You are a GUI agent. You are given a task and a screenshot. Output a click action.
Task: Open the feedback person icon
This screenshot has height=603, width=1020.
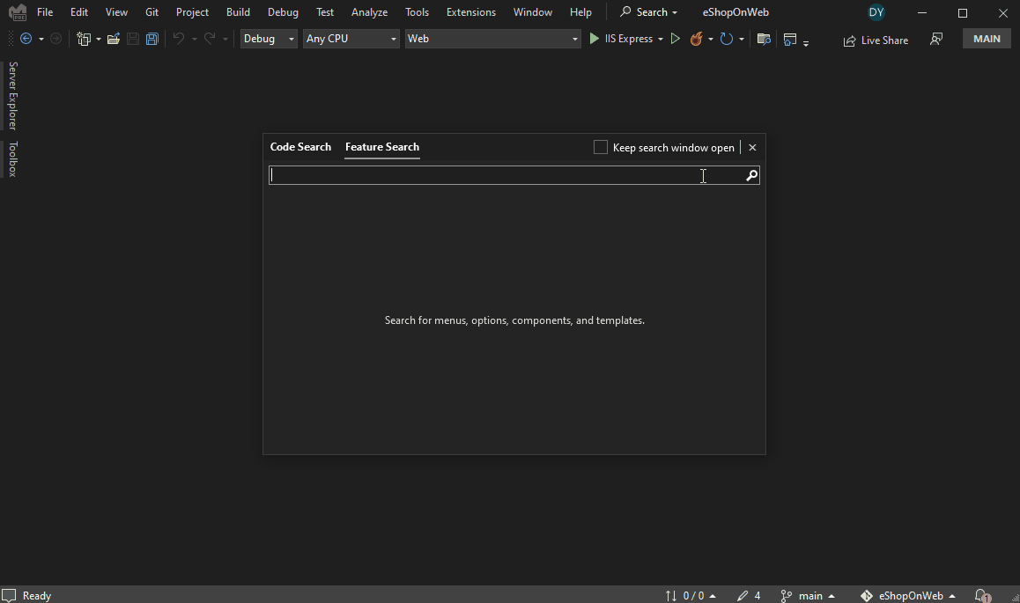[x=936, y=39]
